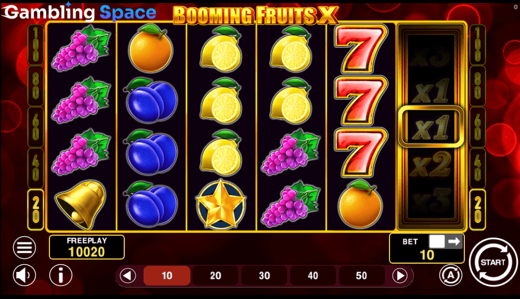This screenshot has width=520, height=299.
Task: Choose the 40 bet option
Action: [313, 276]
